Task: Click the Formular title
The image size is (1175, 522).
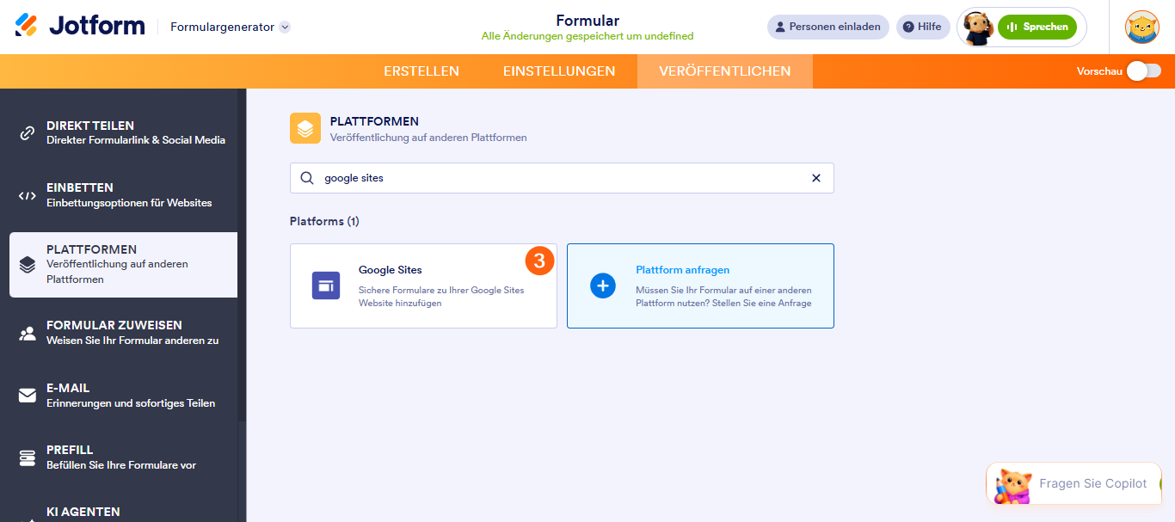Action: click(x=587, y=21)
